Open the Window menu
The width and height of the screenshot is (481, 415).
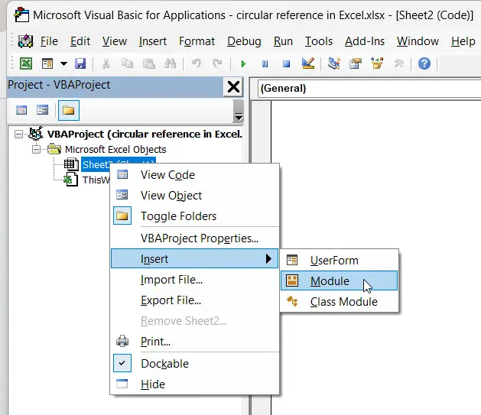[x=418, y=41]
